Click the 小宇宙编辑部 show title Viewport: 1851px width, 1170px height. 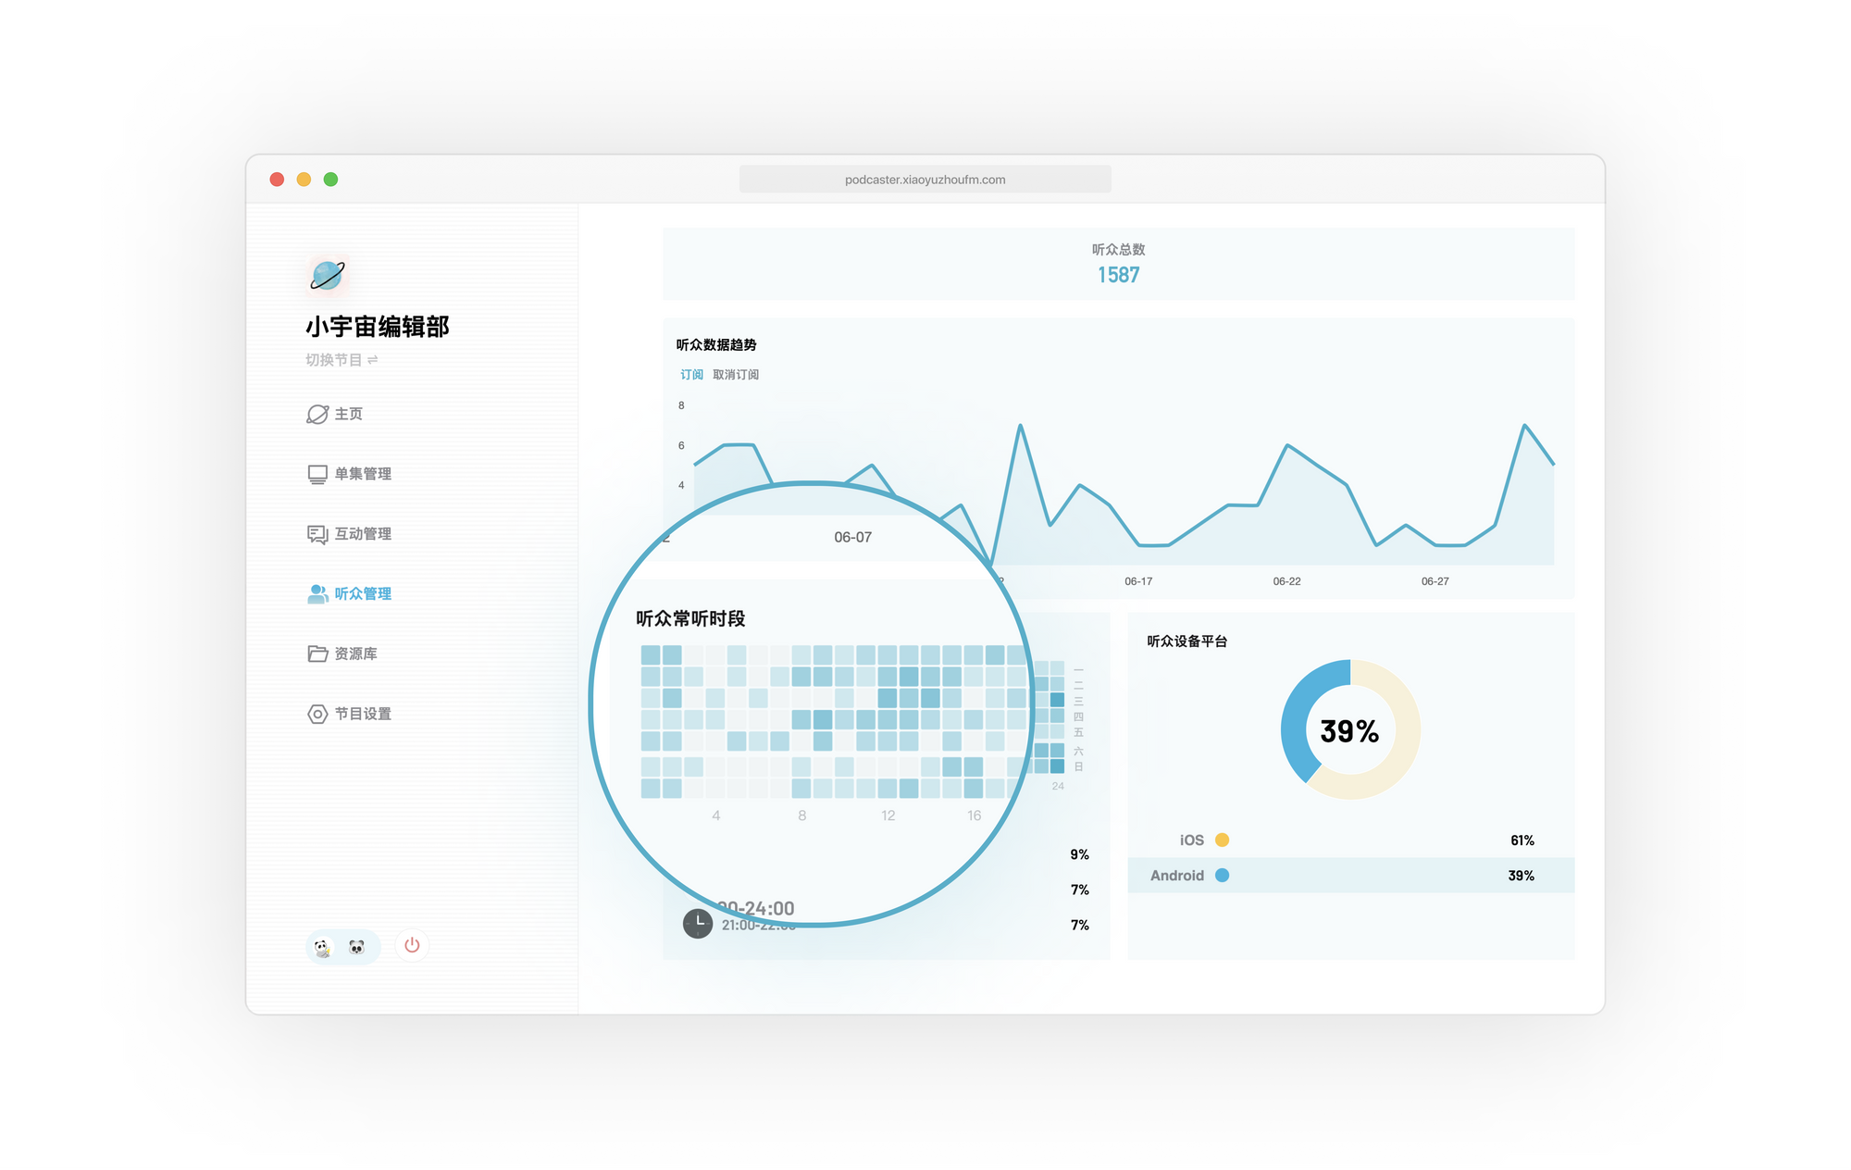(378, 327)
